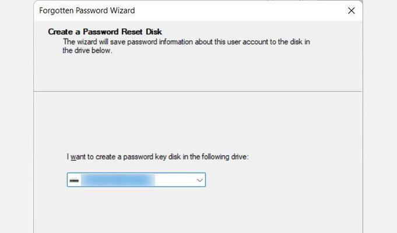Click the wizard description text about saving password
This screenshot has height=233, width=397.
[x=186, y=46]
